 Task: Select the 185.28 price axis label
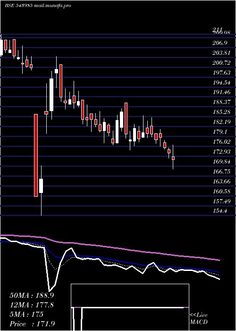click(221, 112)
